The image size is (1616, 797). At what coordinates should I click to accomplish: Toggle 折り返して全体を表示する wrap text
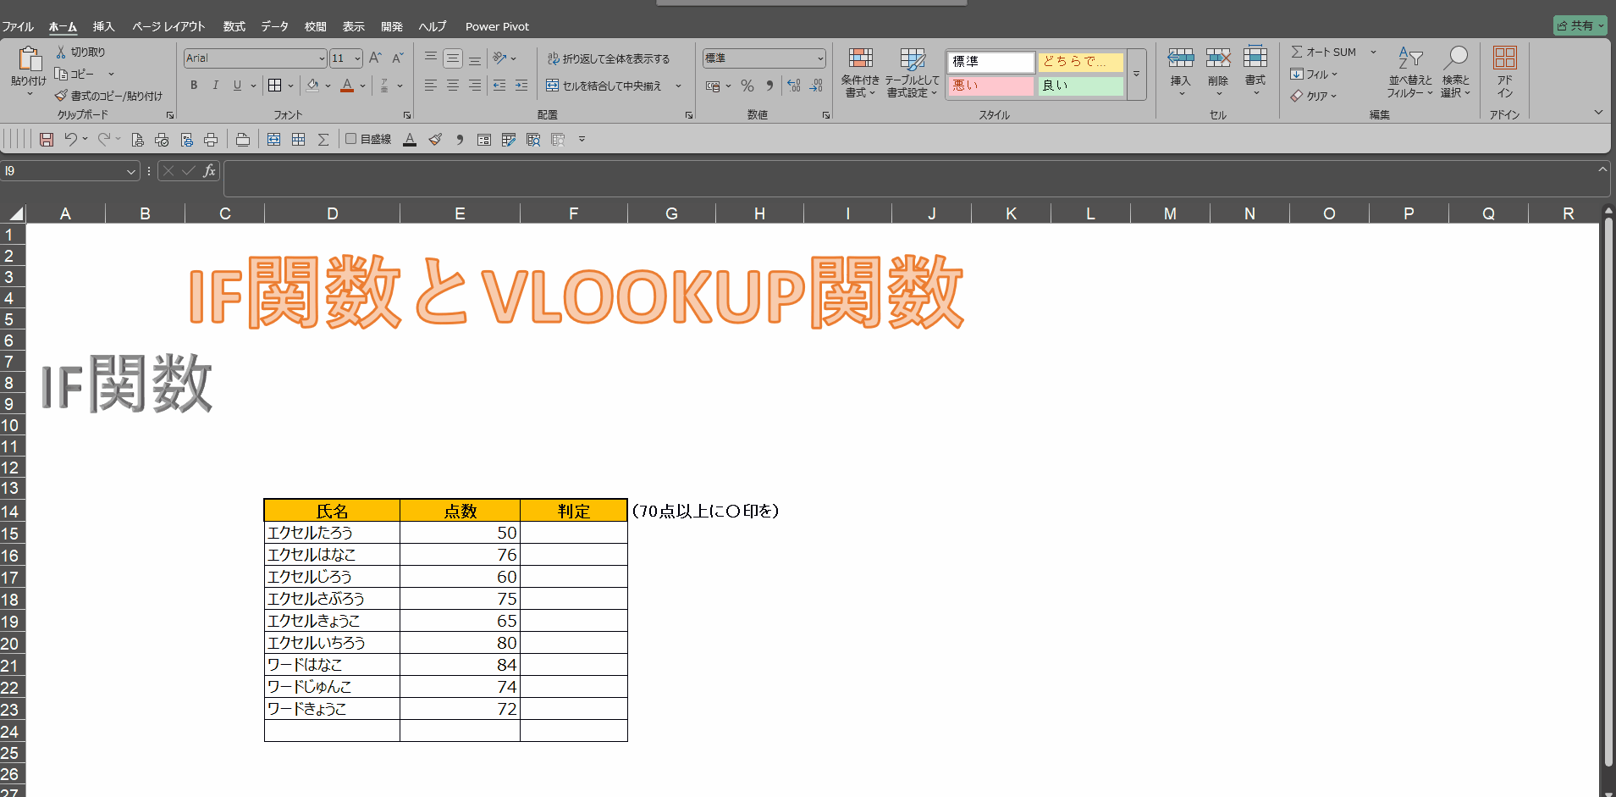[x=609, y=58]
